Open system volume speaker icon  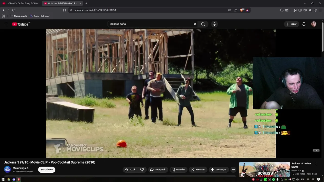(x=298, y=179)
